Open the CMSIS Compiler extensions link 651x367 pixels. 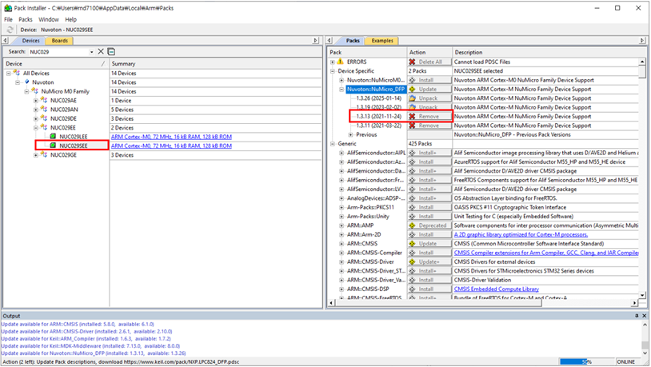(546, 253)
